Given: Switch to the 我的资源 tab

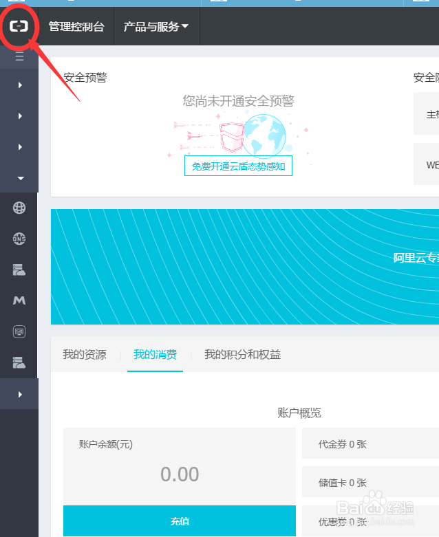Looking at the screenshot, I should pyautogui.click(x=85, y=355).
